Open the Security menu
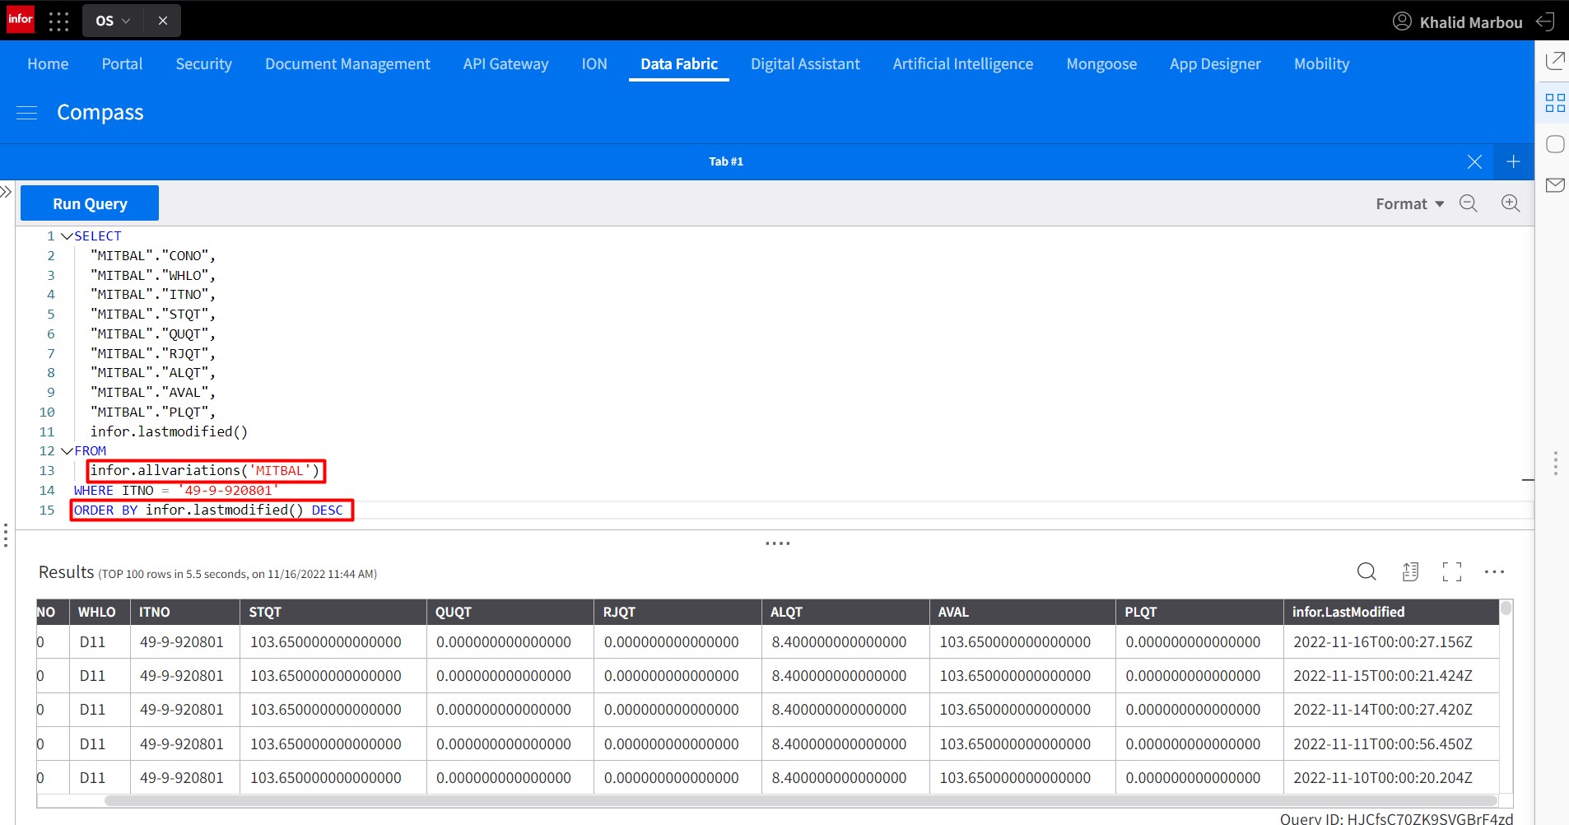 (x=203, y=64)
